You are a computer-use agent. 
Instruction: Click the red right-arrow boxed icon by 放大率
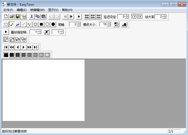tap(140, 17)
